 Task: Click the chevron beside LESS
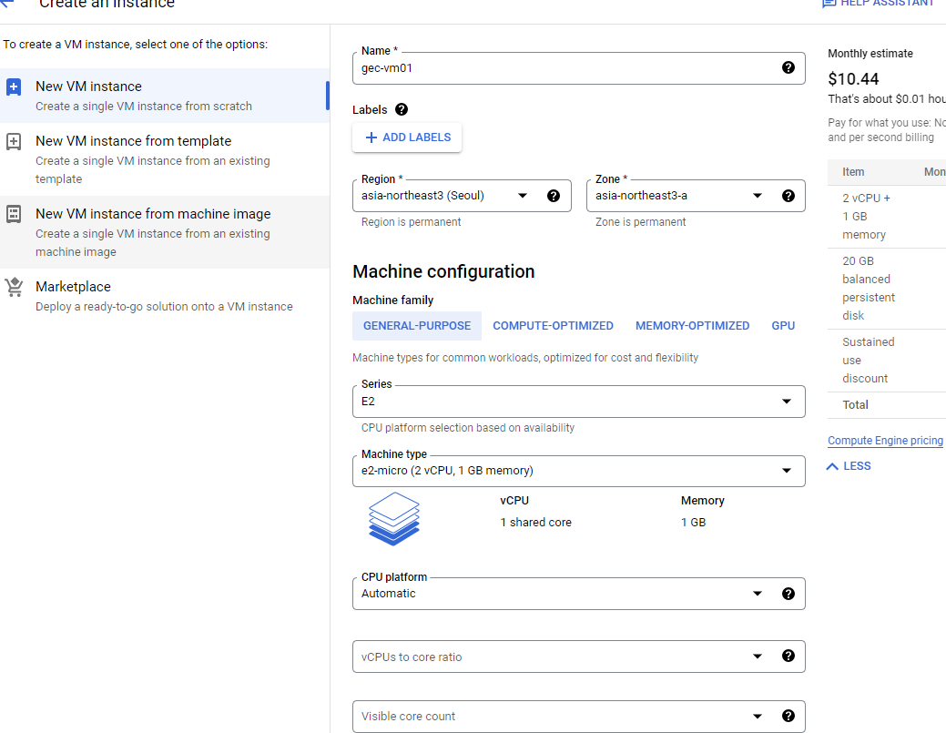832,466
